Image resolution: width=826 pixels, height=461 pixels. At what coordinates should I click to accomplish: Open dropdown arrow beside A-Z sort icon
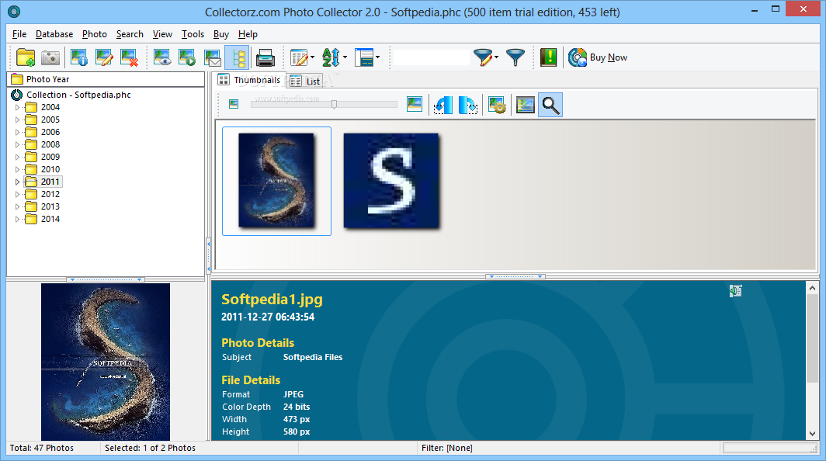tap(345, 57)
